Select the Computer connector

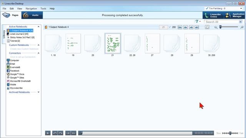tap(13, 61)
